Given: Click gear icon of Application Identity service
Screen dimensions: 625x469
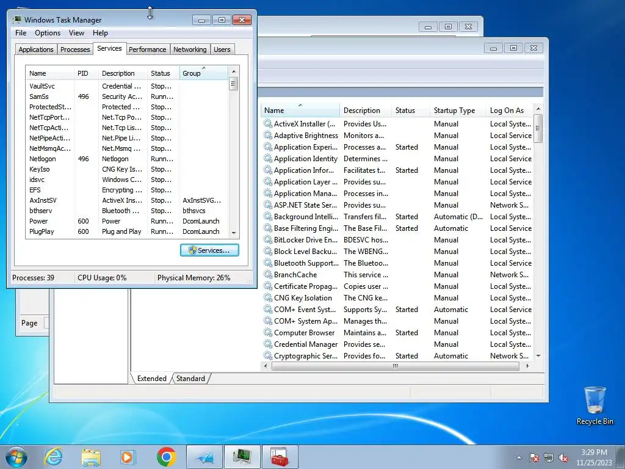Looking at the screenshot, I should point(268,158).
